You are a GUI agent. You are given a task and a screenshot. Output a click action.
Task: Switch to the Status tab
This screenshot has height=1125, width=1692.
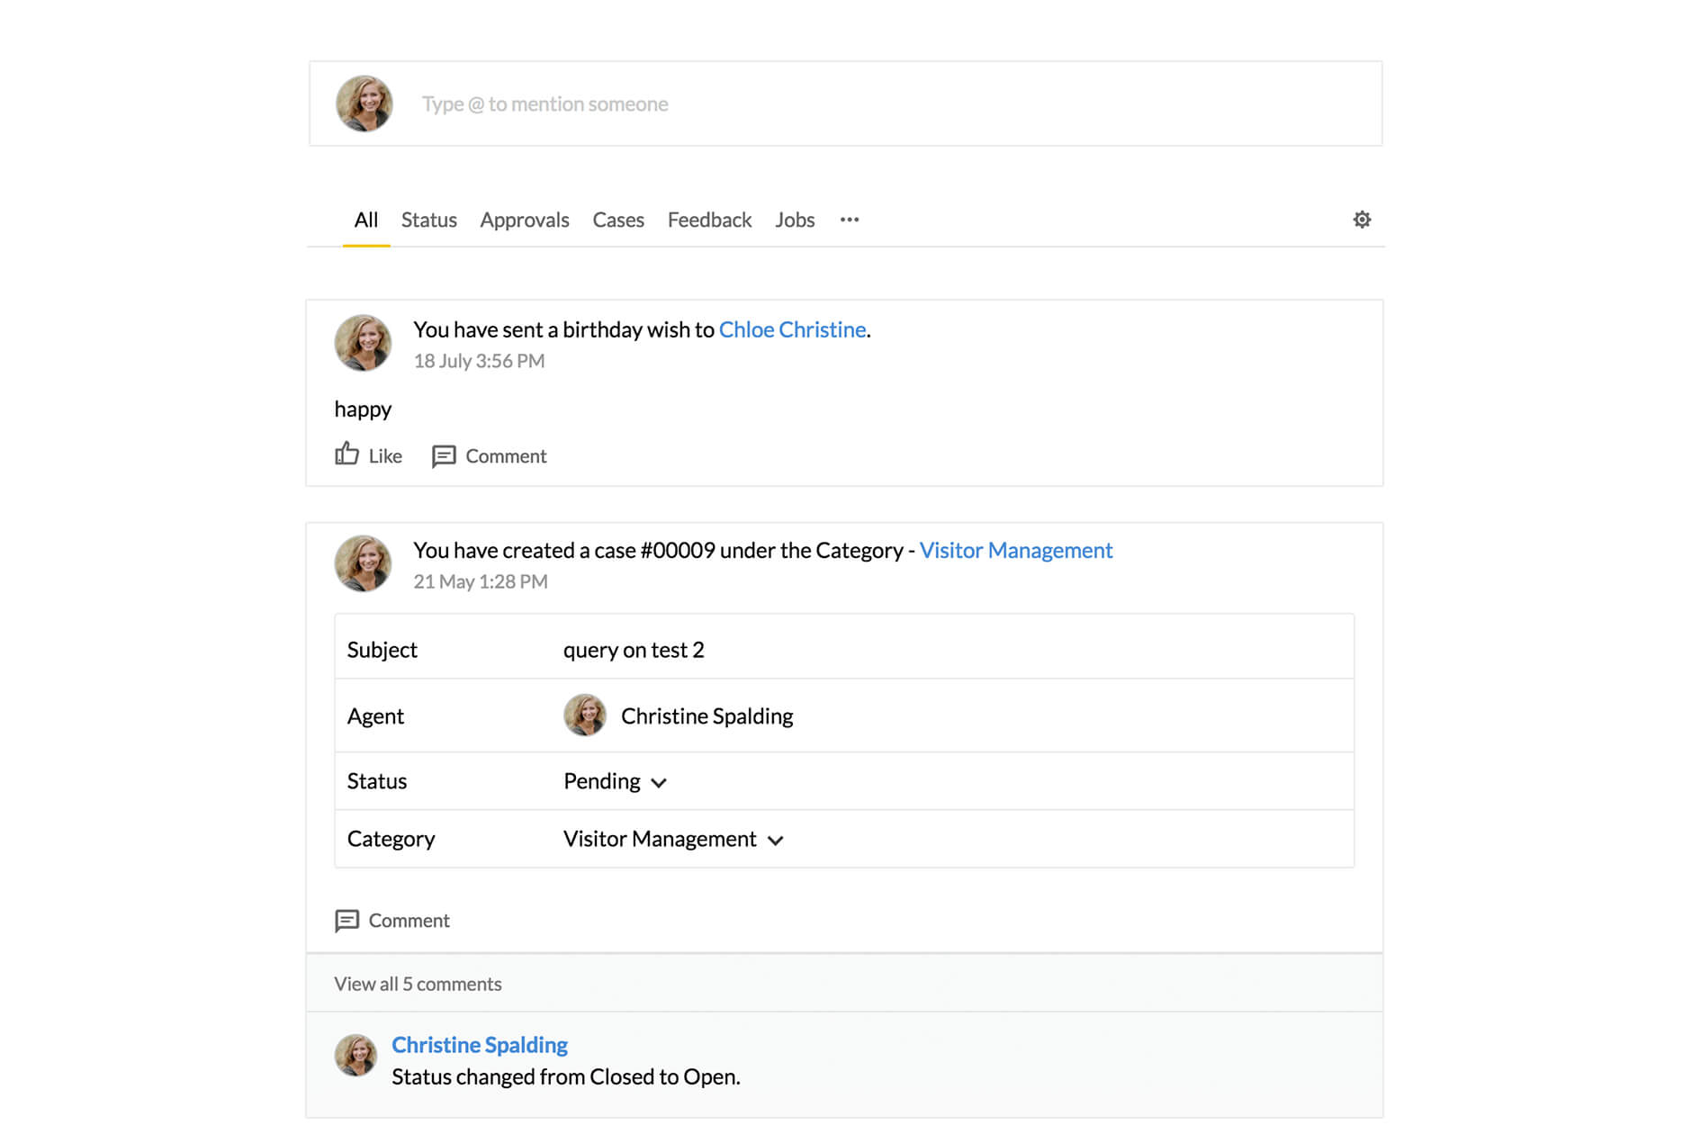point(428,220)
